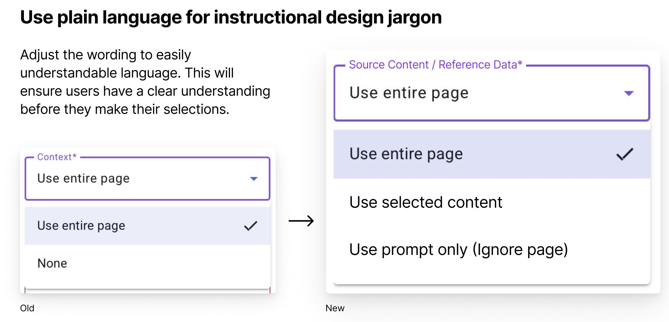669x322 pixels.
Task: Click the dropdown arrow in the old Context field
Action: [254, 179]
